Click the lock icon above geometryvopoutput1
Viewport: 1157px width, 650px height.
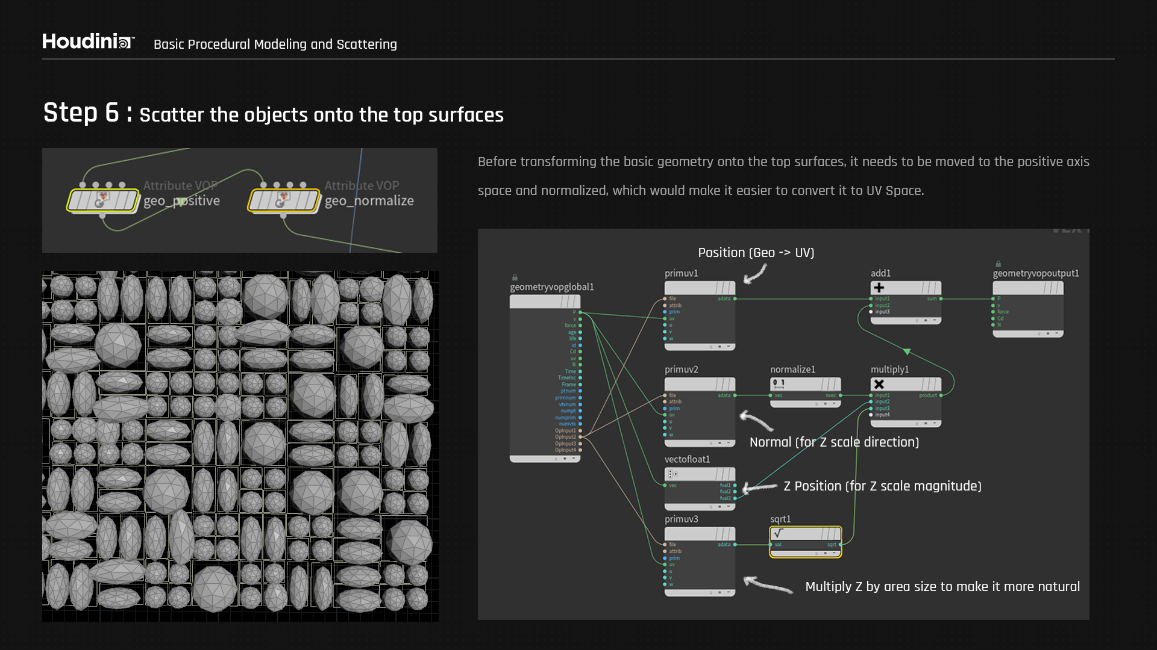click(x=998, y=264)
